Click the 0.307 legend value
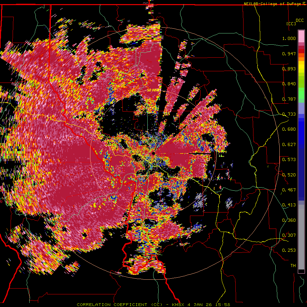307x307 pixels. point(289,235)
